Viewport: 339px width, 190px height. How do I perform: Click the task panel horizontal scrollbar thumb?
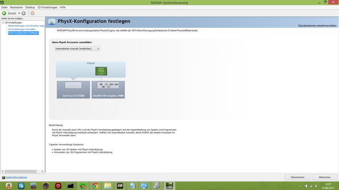20,171
